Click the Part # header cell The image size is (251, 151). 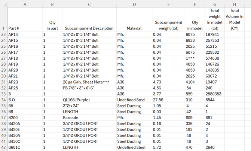[x=25, y=19]
